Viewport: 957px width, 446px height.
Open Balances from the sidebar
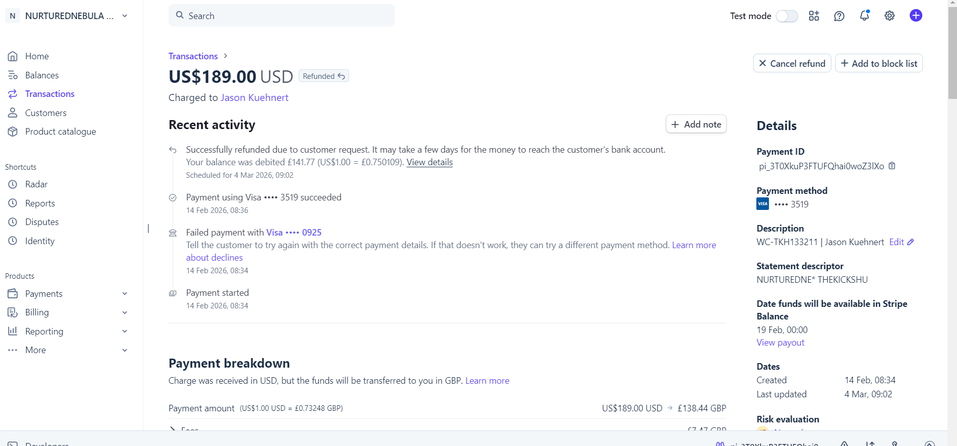click(42, 75)
